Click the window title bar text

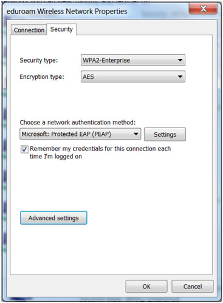click(67, 12)
